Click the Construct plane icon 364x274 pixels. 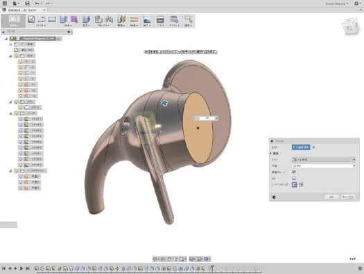click(121, 19)
